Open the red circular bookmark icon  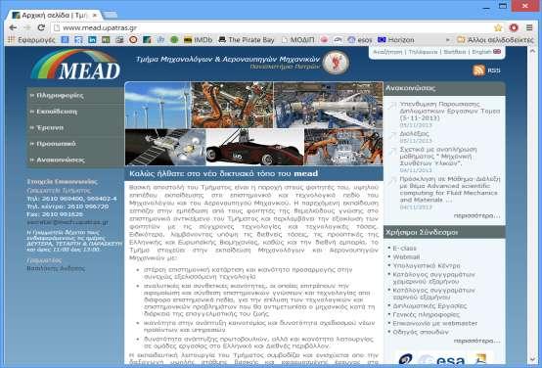pos(133,40)
